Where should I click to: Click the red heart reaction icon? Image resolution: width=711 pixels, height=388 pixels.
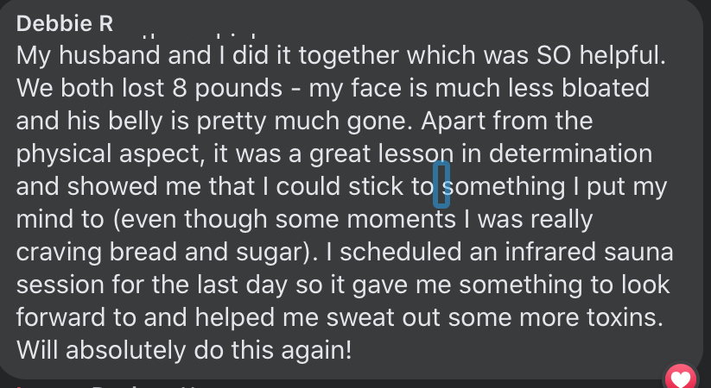pos(680,378)
